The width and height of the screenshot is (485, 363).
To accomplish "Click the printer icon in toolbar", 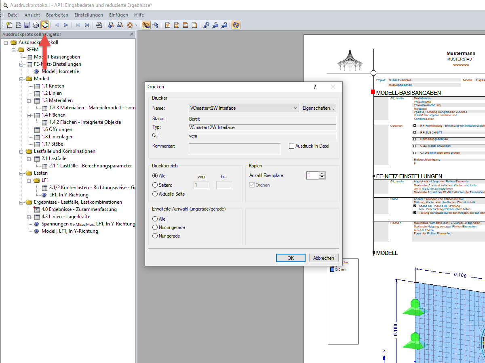I will [x=36, y=25].
